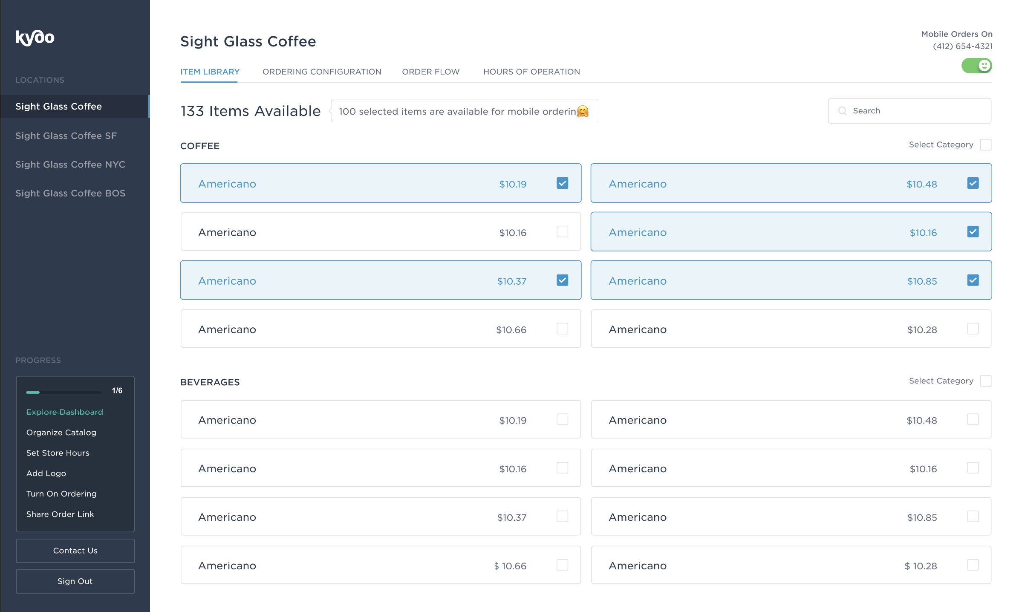Viewport: 1022px width, 612px height.
Task: Click the 1/6 onboarding progress bar
Action: tap(64, 392)
